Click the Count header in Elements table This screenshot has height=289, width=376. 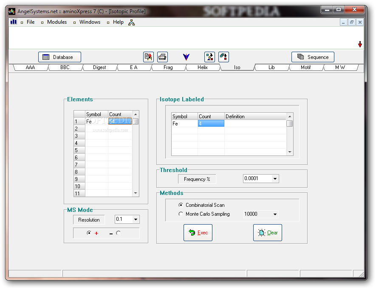(x=120, y=114)
